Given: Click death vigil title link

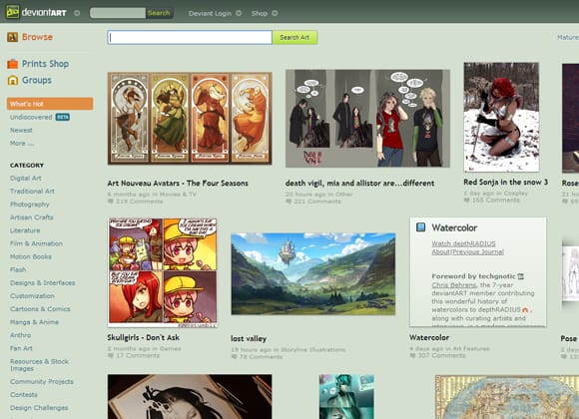Looking at the screenshot, I should coord(359,184).
